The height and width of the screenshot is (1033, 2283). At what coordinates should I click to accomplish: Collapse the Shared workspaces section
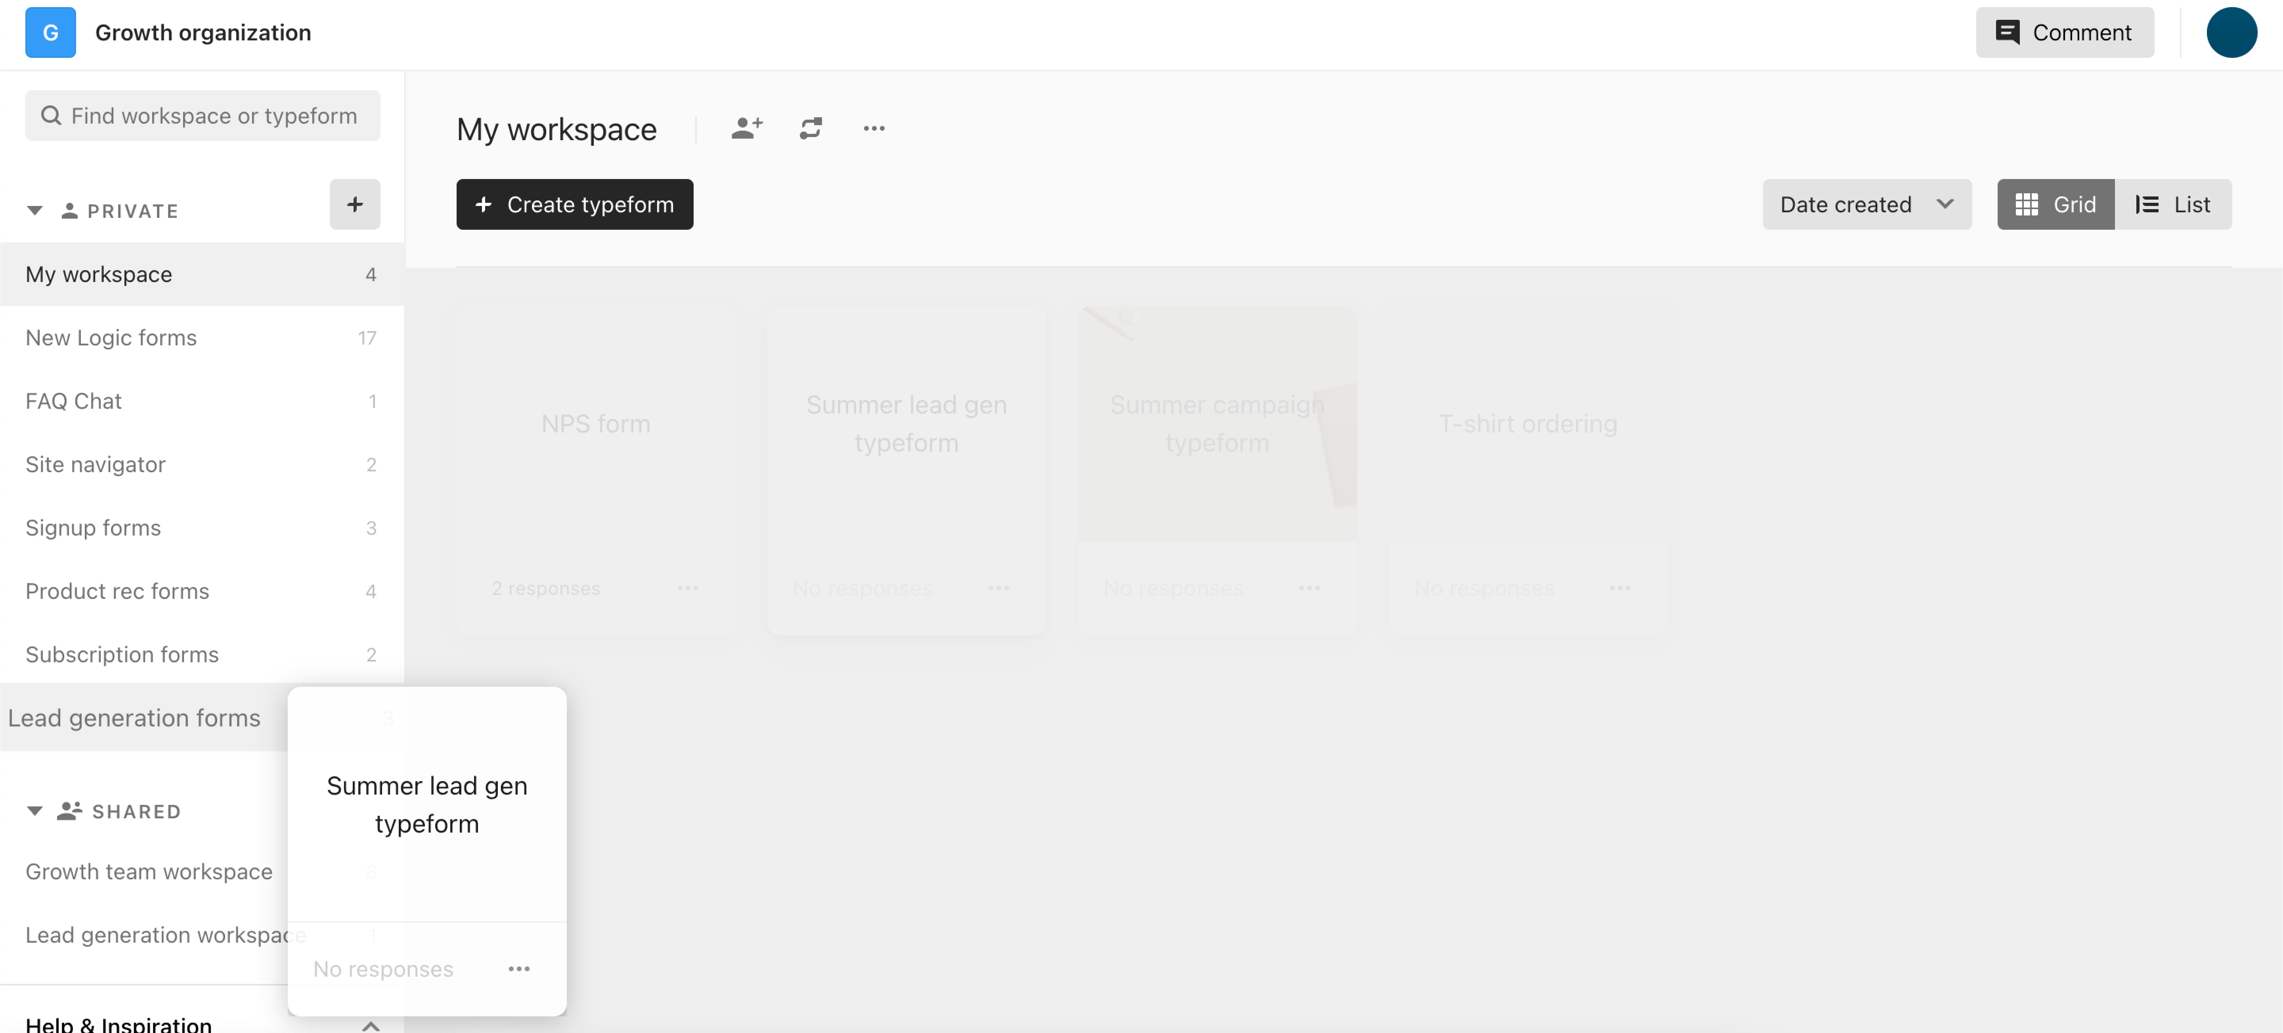click(x=34, y=812)
